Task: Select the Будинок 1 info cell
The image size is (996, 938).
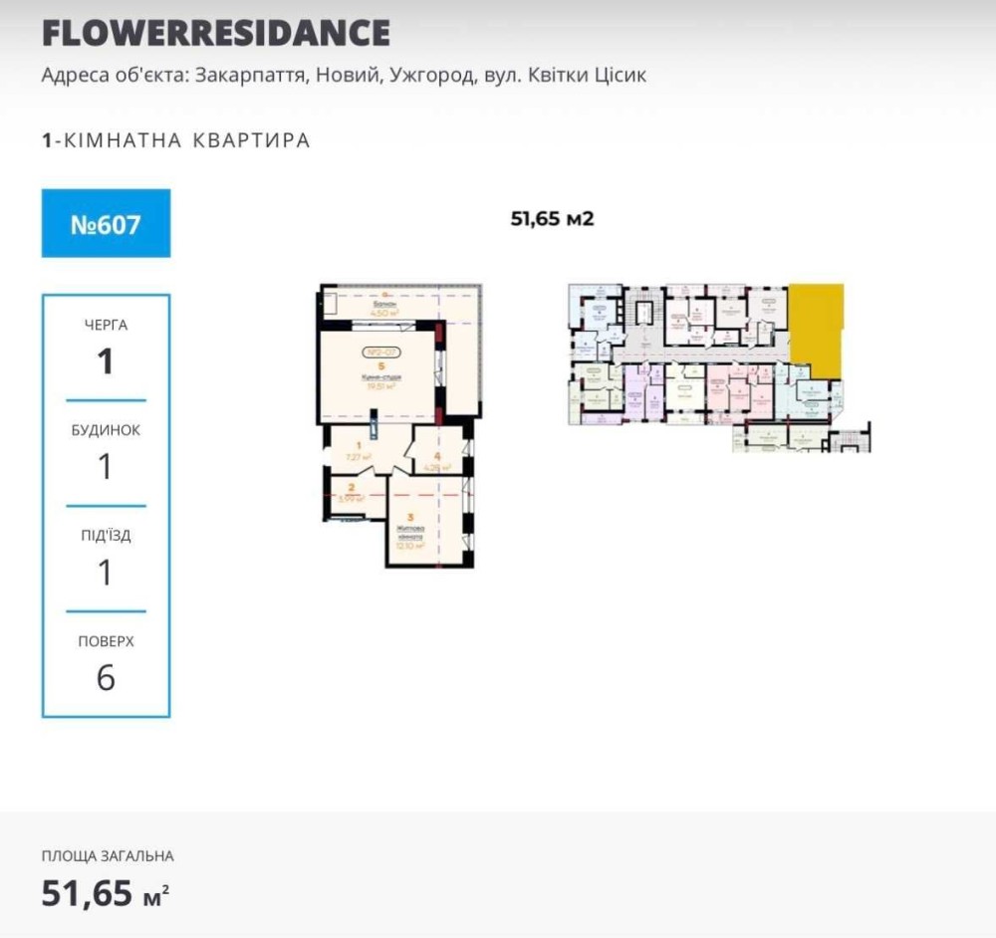Action: pos(106,454)
